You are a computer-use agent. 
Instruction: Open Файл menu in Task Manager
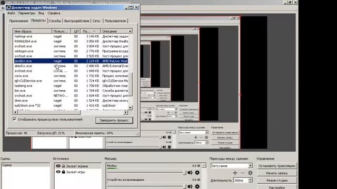(11, 13)
